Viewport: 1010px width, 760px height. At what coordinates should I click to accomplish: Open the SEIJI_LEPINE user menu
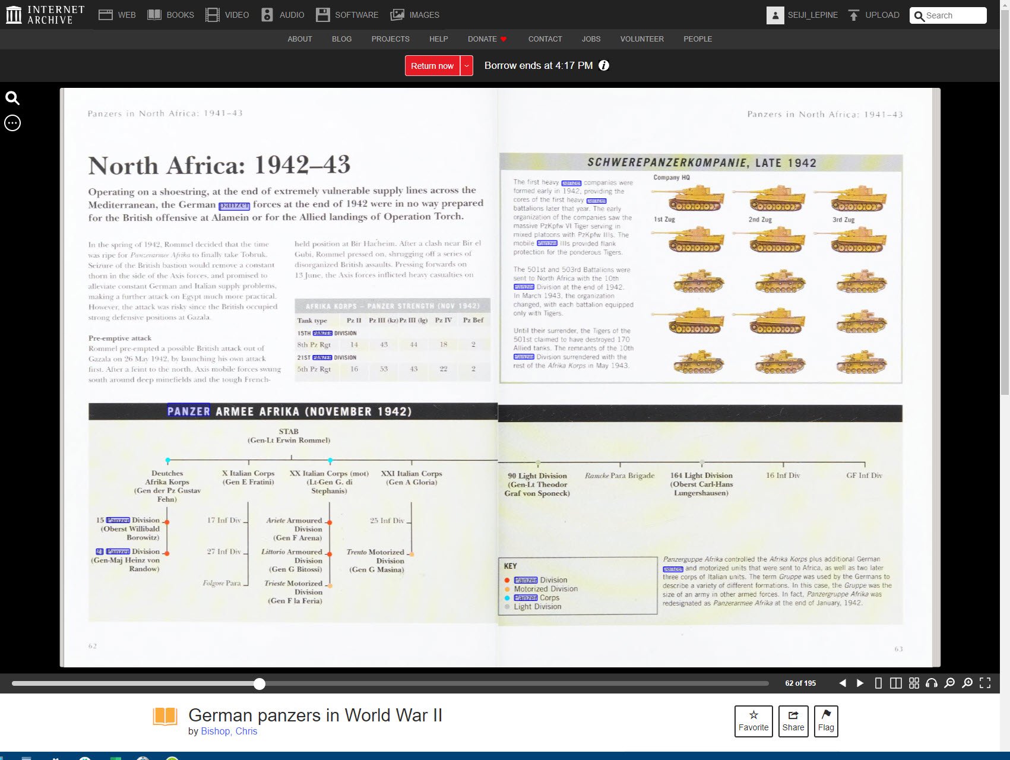[x=802, y=15]
